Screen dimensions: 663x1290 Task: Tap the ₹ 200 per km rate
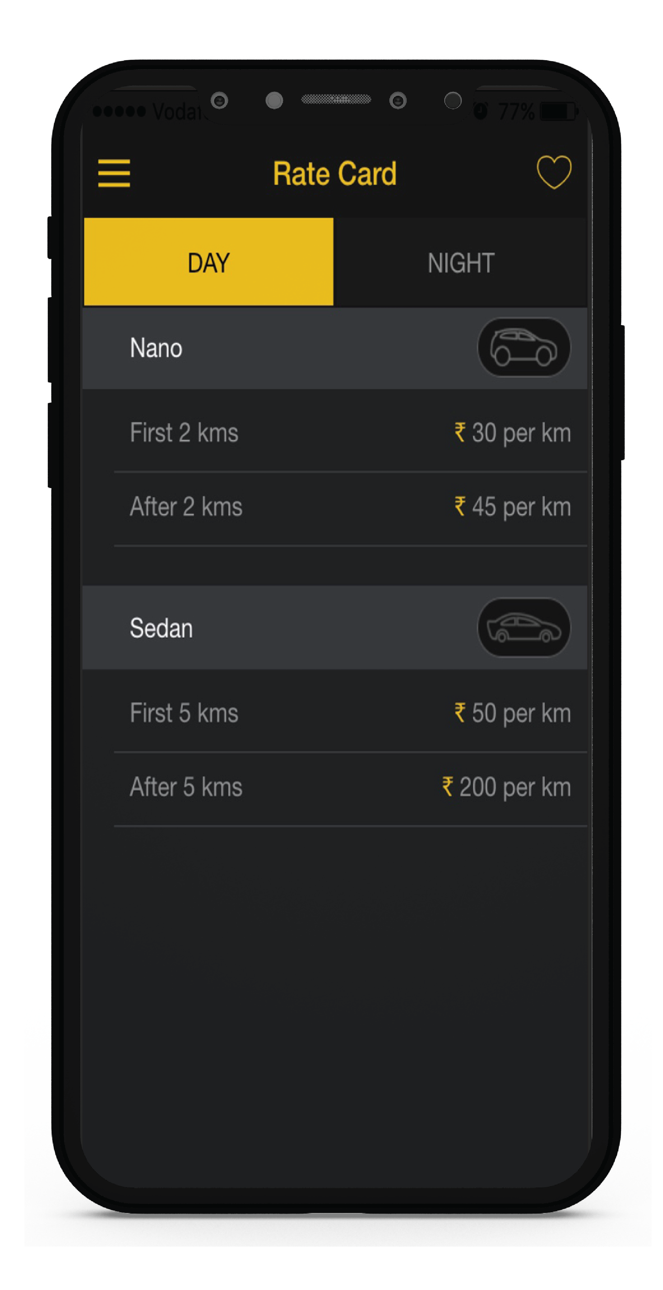click(506, 787)
